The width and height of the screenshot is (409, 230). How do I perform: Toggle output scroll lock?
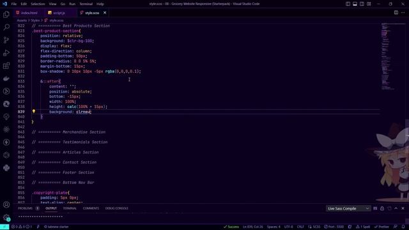coord(382,208)
